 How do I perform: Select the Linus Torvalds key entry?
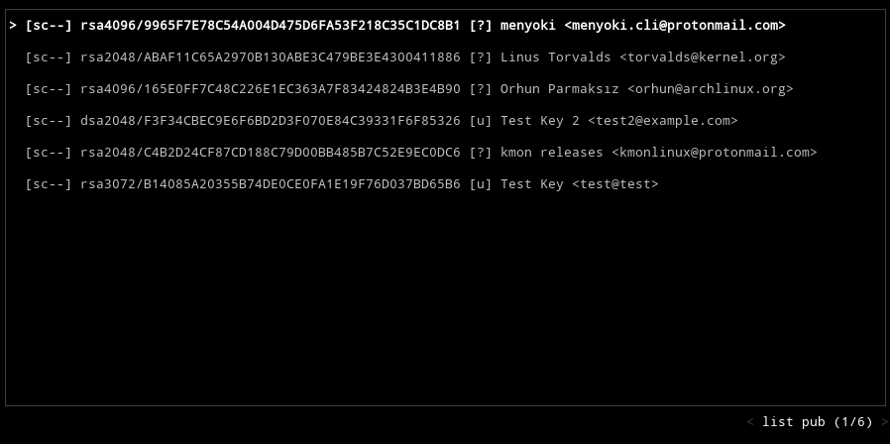coord(405,56)
